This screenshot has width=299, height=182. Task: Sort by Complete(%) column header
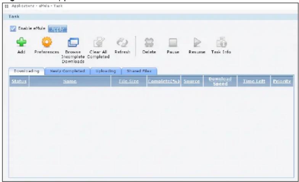pyautogui.click(x=164, y=81)
